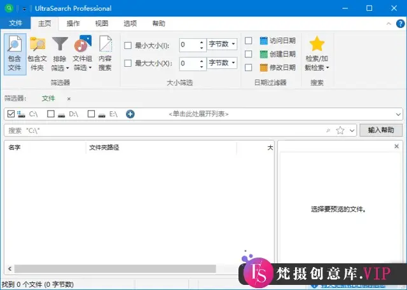Expand the search history dropdown arrow
Viewport: 407px width, 290px height.
(x=352, y=130)
